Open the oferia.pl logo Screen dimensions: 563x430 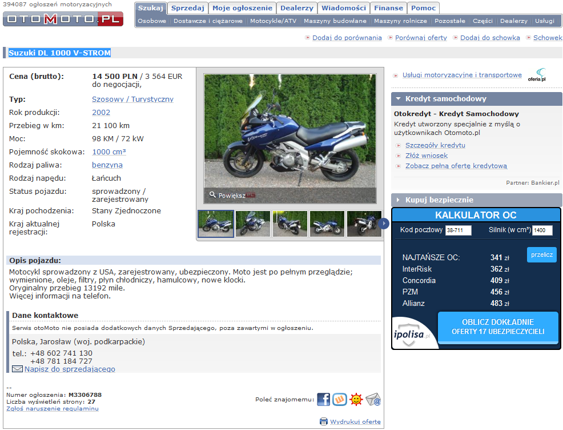click(x=537, y=75)
